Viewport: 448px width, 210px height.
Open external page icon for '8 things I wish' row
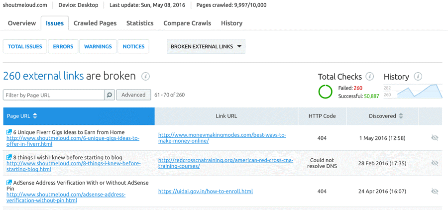point(9,157)
